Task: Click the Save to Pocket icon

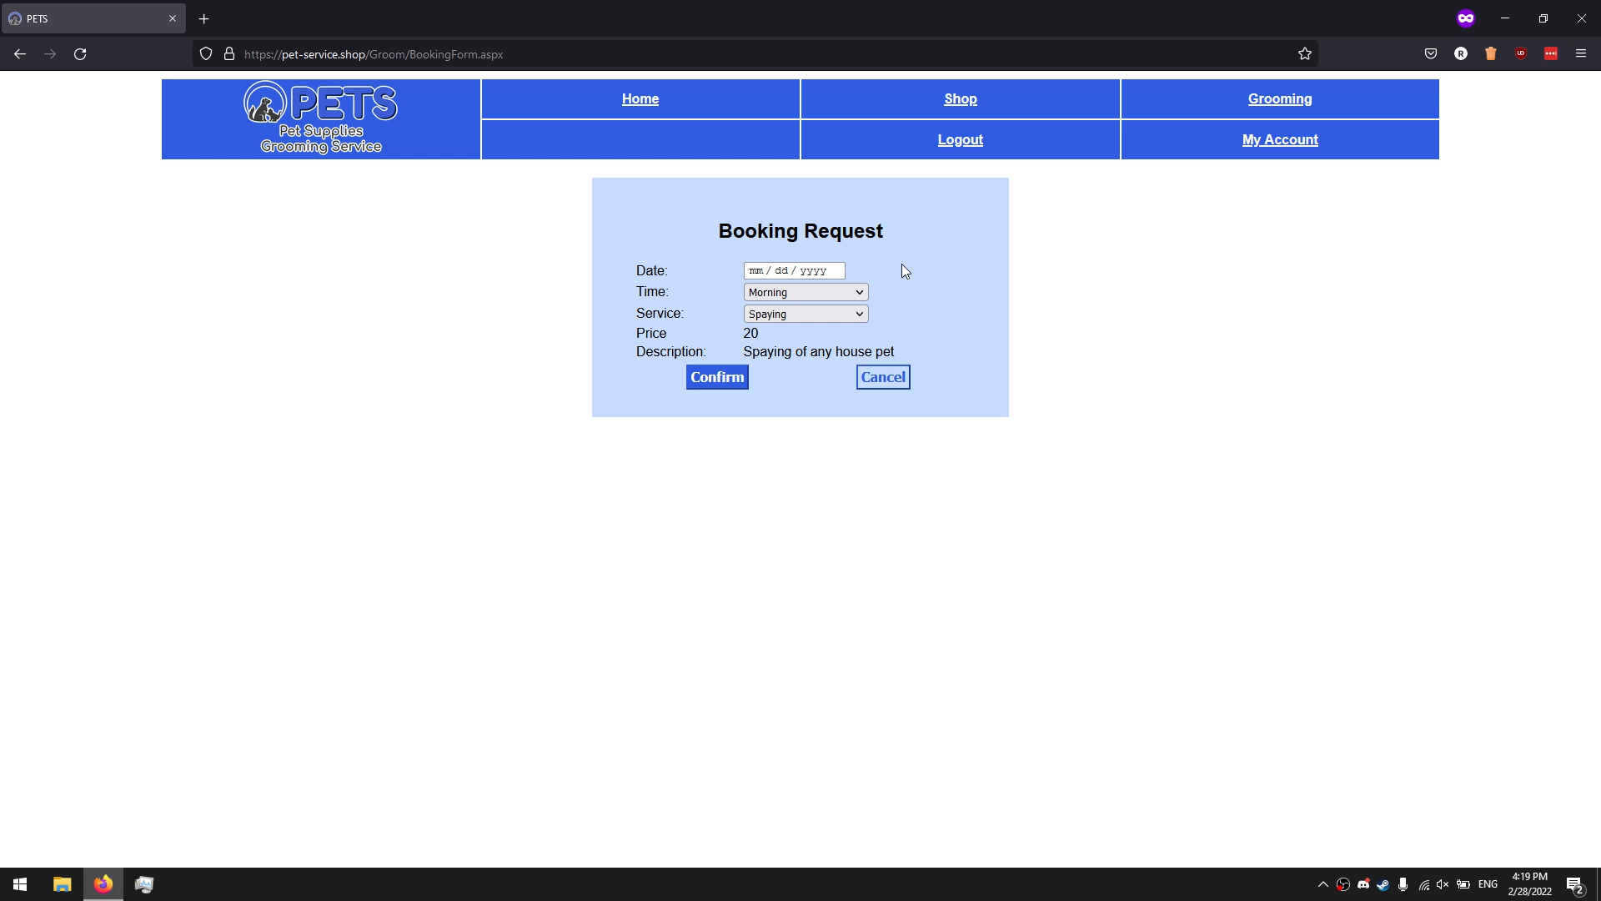Action: tap(1431, 54)
